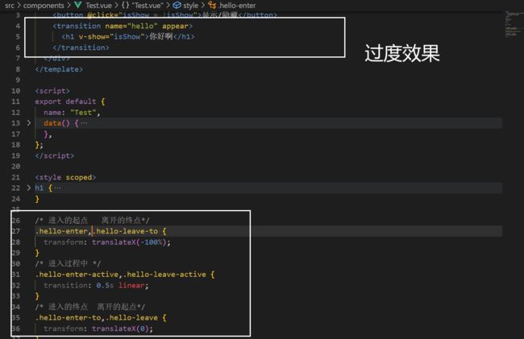Screen dimensions: 524x339
Task: Expand the folded h1 rule arrow
Action: click(29, 188)
